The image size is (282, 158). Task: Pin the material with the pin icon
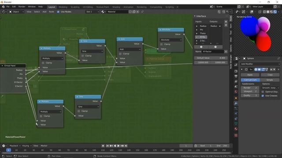click(142, 12)
